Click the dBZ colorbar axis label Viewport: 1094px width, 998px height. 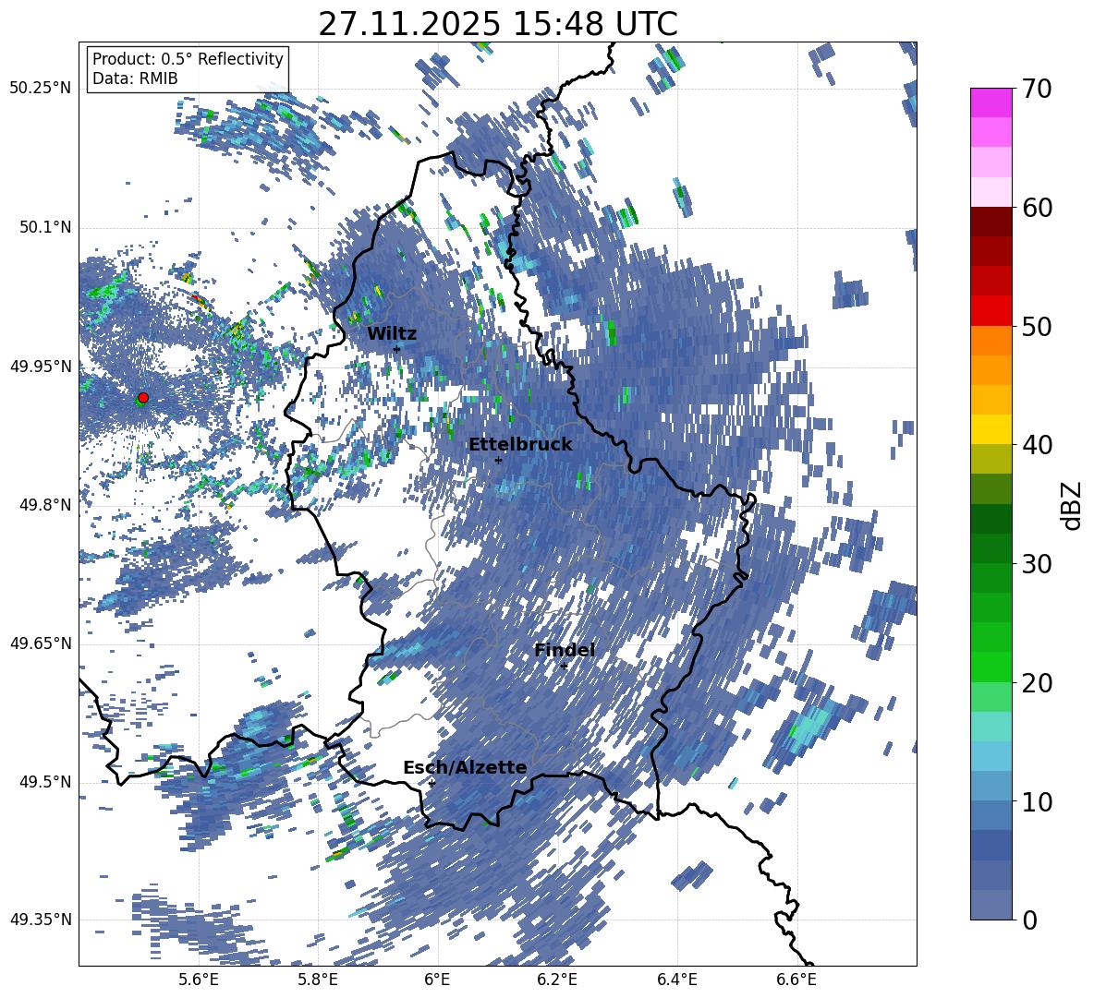tap(1072, 505)
